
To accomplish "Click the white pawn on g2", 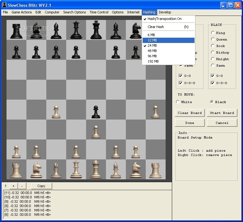I will coord(136,152).
